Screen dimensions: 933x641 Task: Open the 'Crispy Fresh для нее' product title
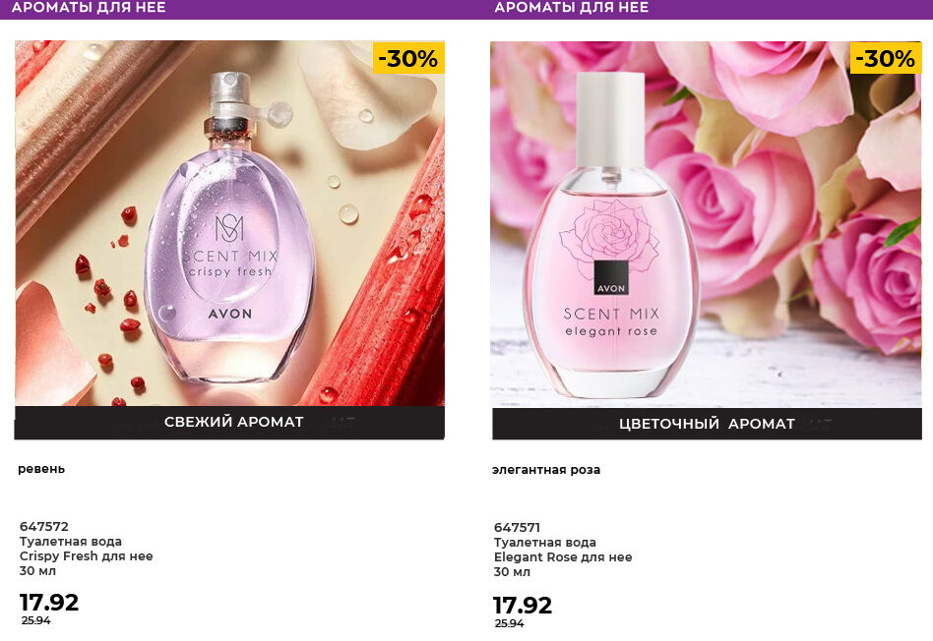87,556
